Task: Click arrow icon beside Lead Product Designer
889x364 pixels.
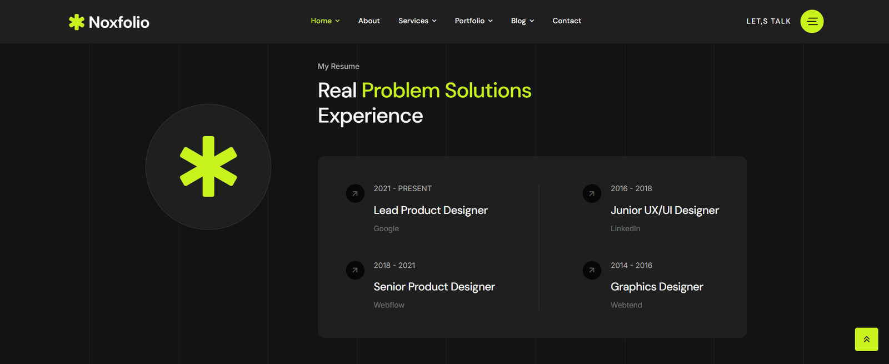Action: click(x=355, y=193)
